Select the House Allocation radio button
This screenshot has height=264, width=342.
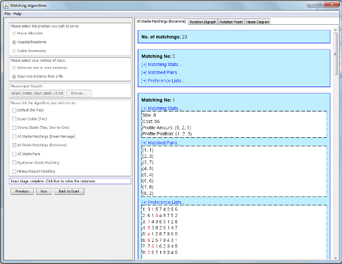[x=14, y=33]
